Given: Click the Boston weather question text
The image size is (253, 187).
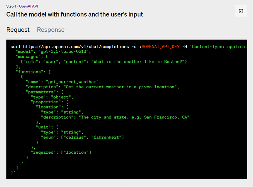Looking at the screenshot, I should point(138,62).
